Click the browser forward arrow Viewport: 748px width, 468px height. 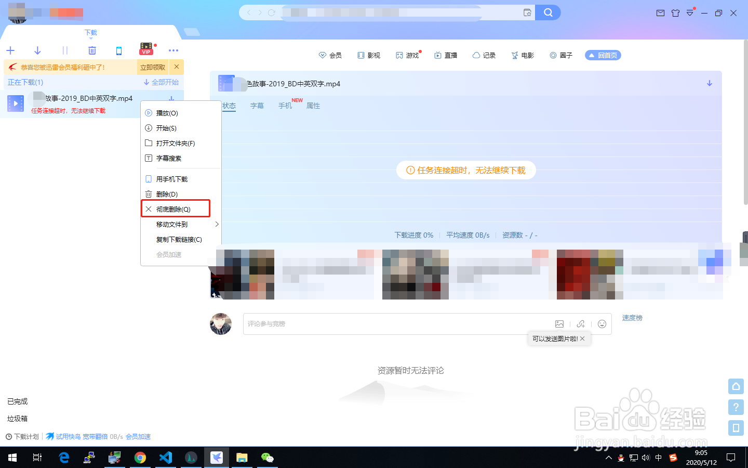260,12
